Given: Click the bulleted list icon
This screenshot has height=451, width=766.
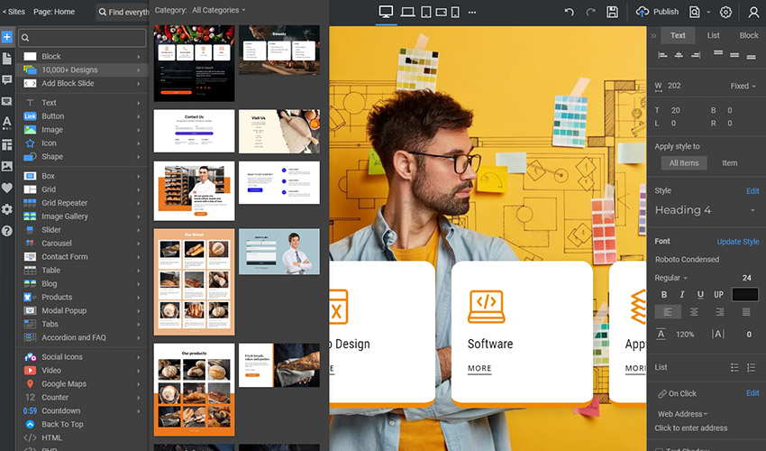Looking at the screenshot, I should [734, 367].
